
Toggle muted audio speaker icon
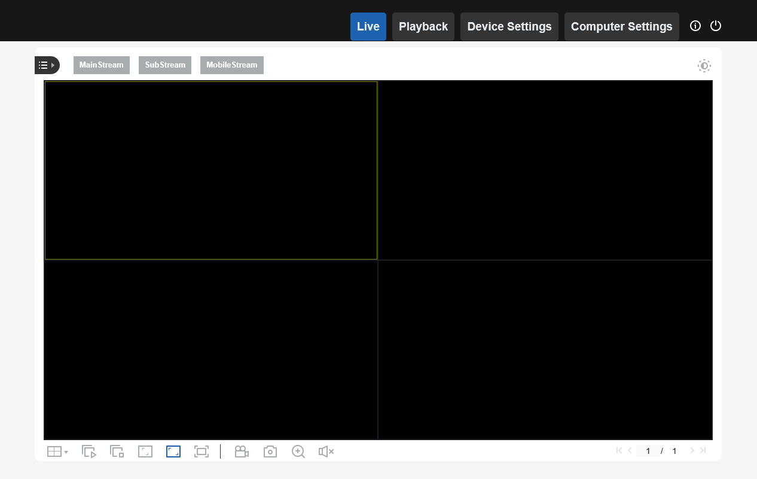click(326, 451)
